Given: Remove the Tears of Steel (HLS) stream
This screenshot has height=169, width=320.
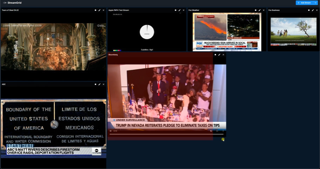Looking at the screenshot, I should tap(103, 10).
